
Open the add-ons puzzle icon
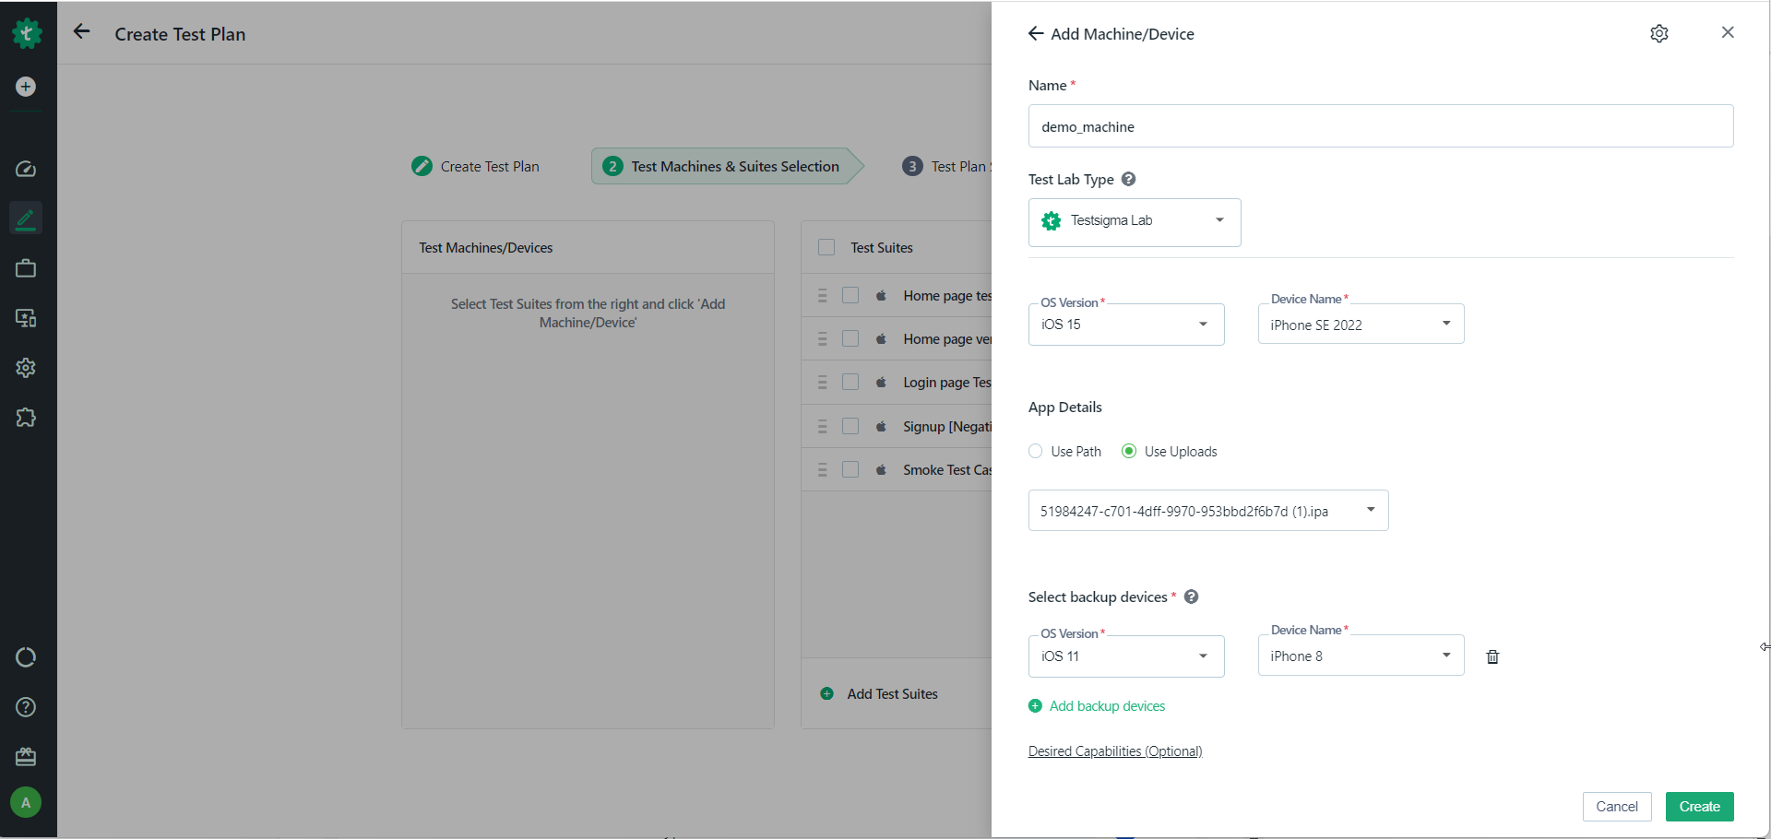tap(26, 418)
